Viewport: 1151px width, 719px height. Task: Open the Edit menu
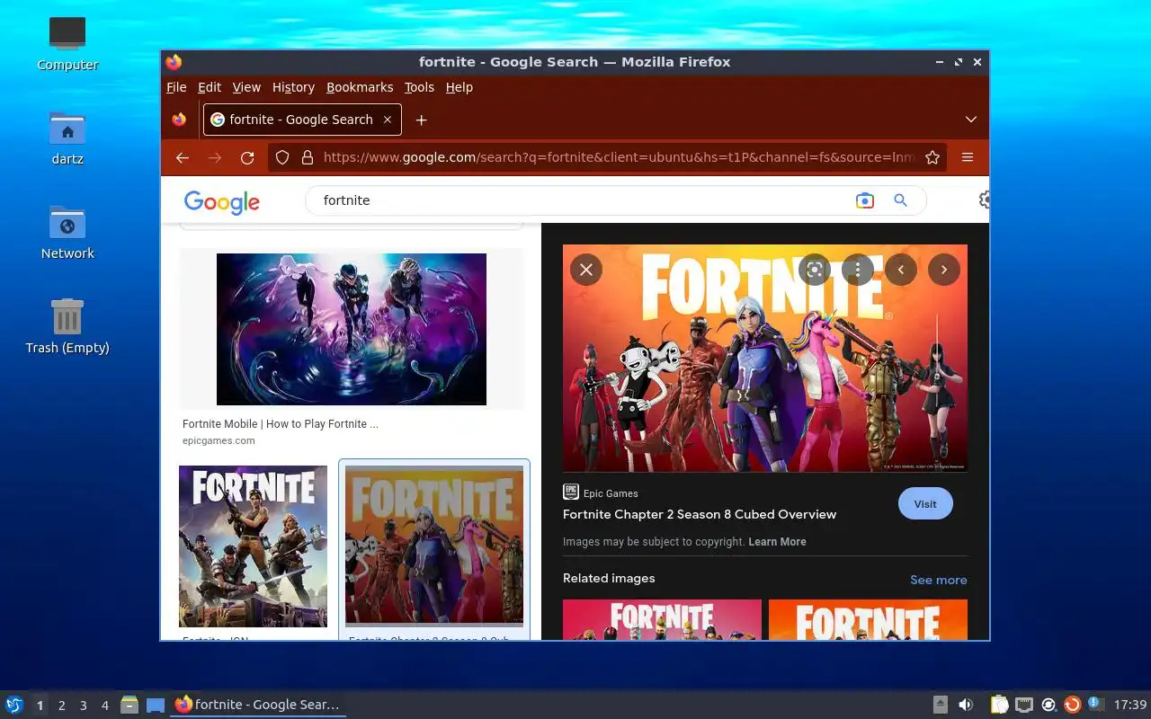[210, 87]
